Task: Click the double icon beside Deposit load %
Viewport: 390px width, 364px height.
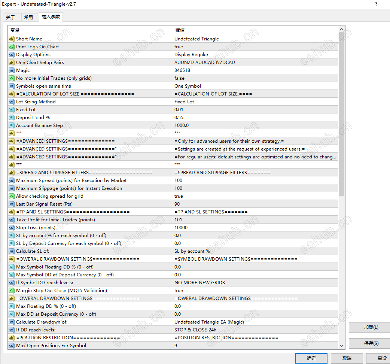Action: [12, 118]
